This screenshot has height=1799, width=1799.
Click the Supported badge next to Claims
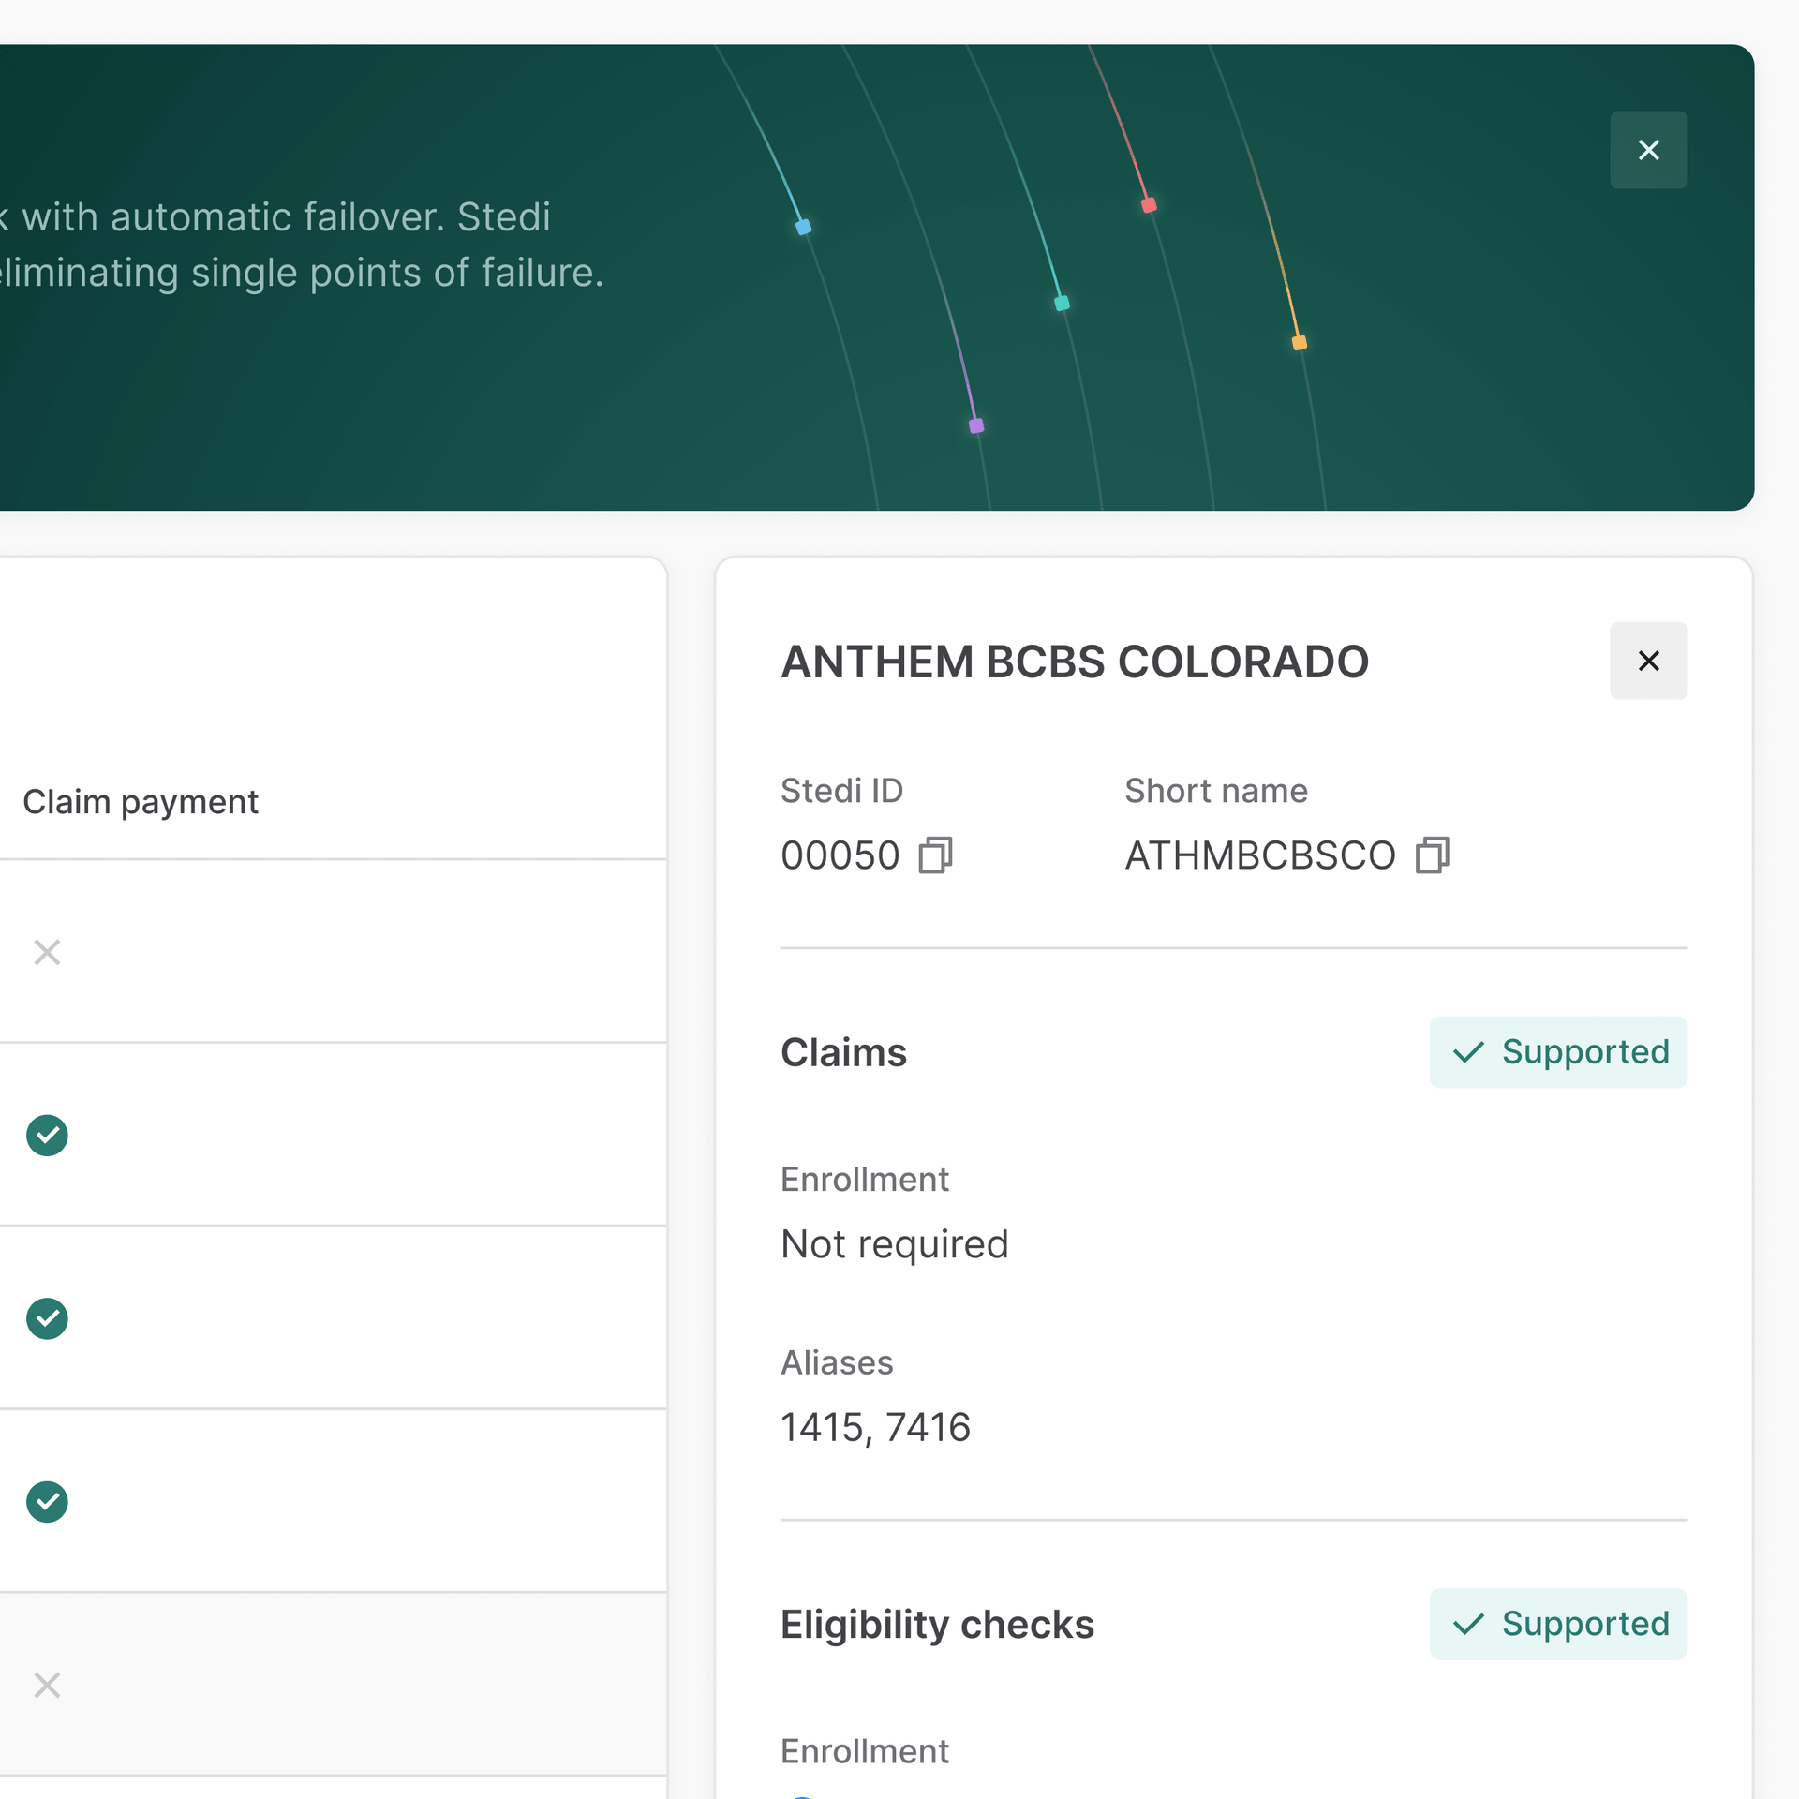[x=1557, y=1051]
